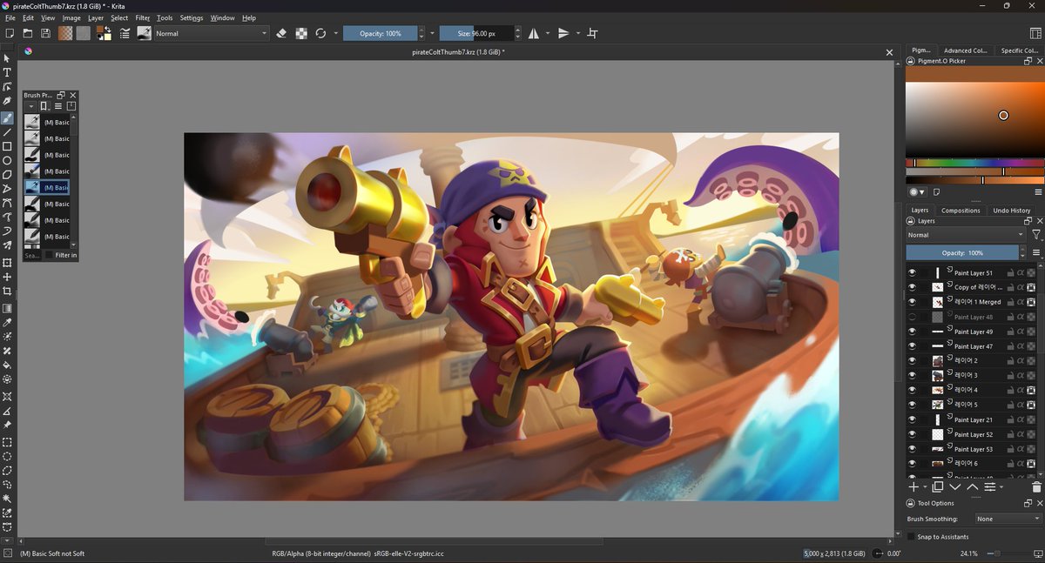Select the Elliptical Selection tool
Viewport: 1045px width, 563px height.
pos(7,456)
